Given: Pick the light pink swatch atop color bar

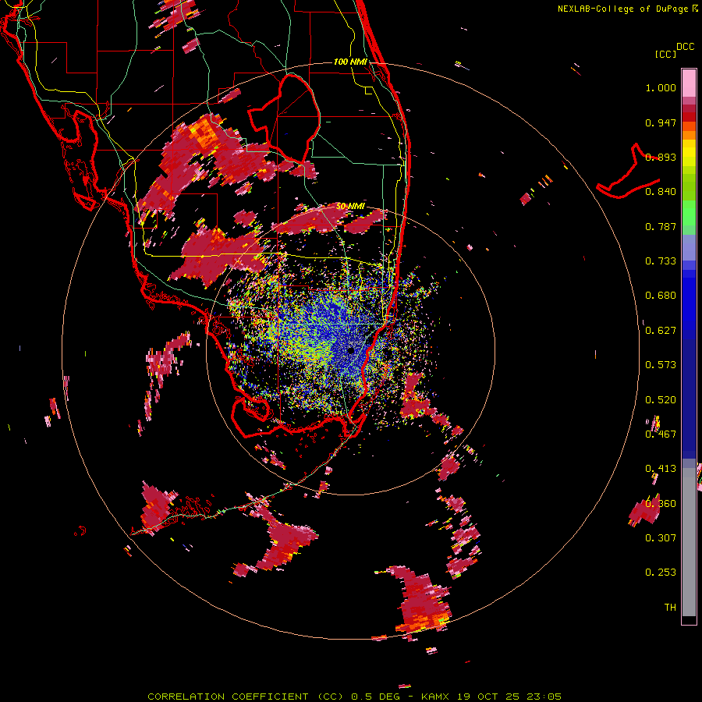Looking at the screenshot, I should pos(689,83).
